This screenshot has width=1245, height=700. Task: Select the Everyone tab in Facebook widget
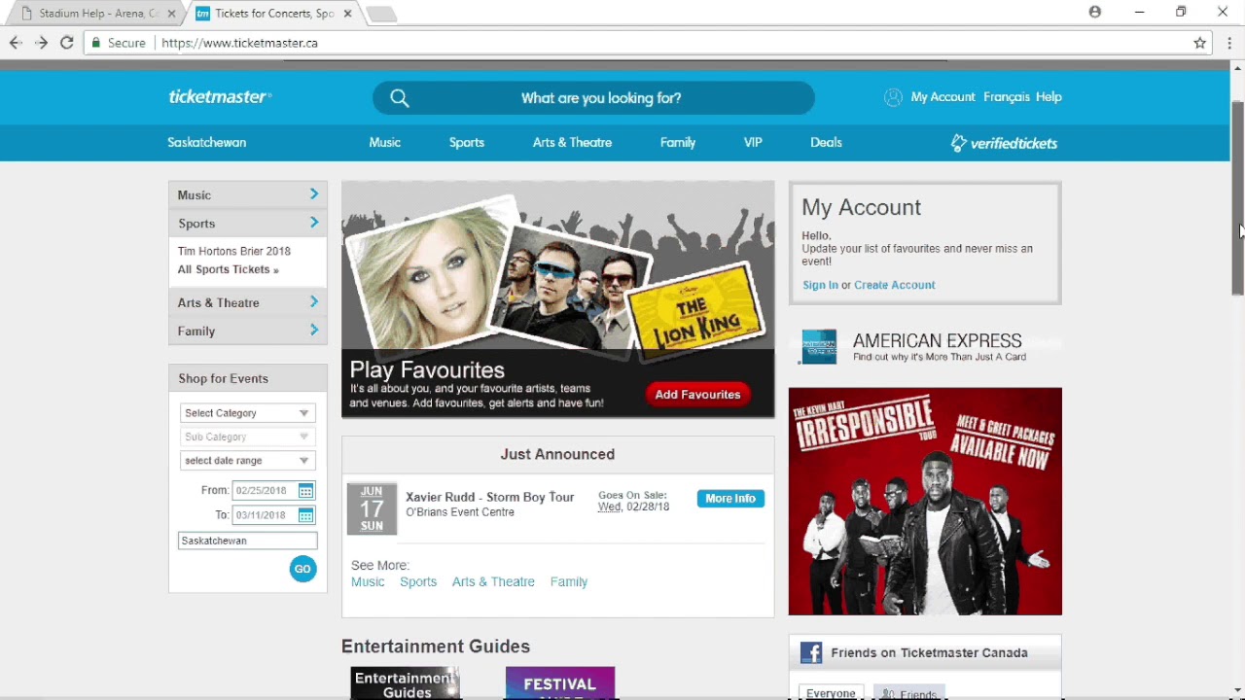[x=832, y=693]
